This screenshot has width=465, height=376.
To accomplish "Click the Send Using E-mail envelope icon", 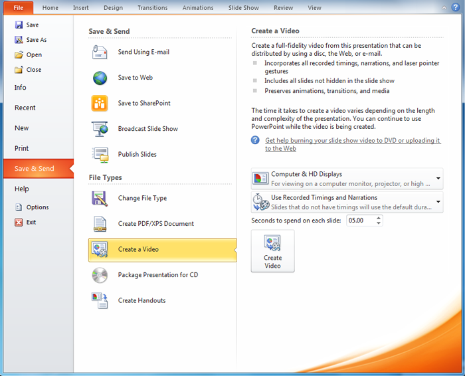I will [100, 52].
